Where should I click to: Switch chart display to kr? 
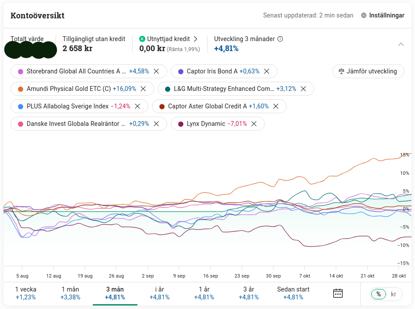(x=393, y=294)
